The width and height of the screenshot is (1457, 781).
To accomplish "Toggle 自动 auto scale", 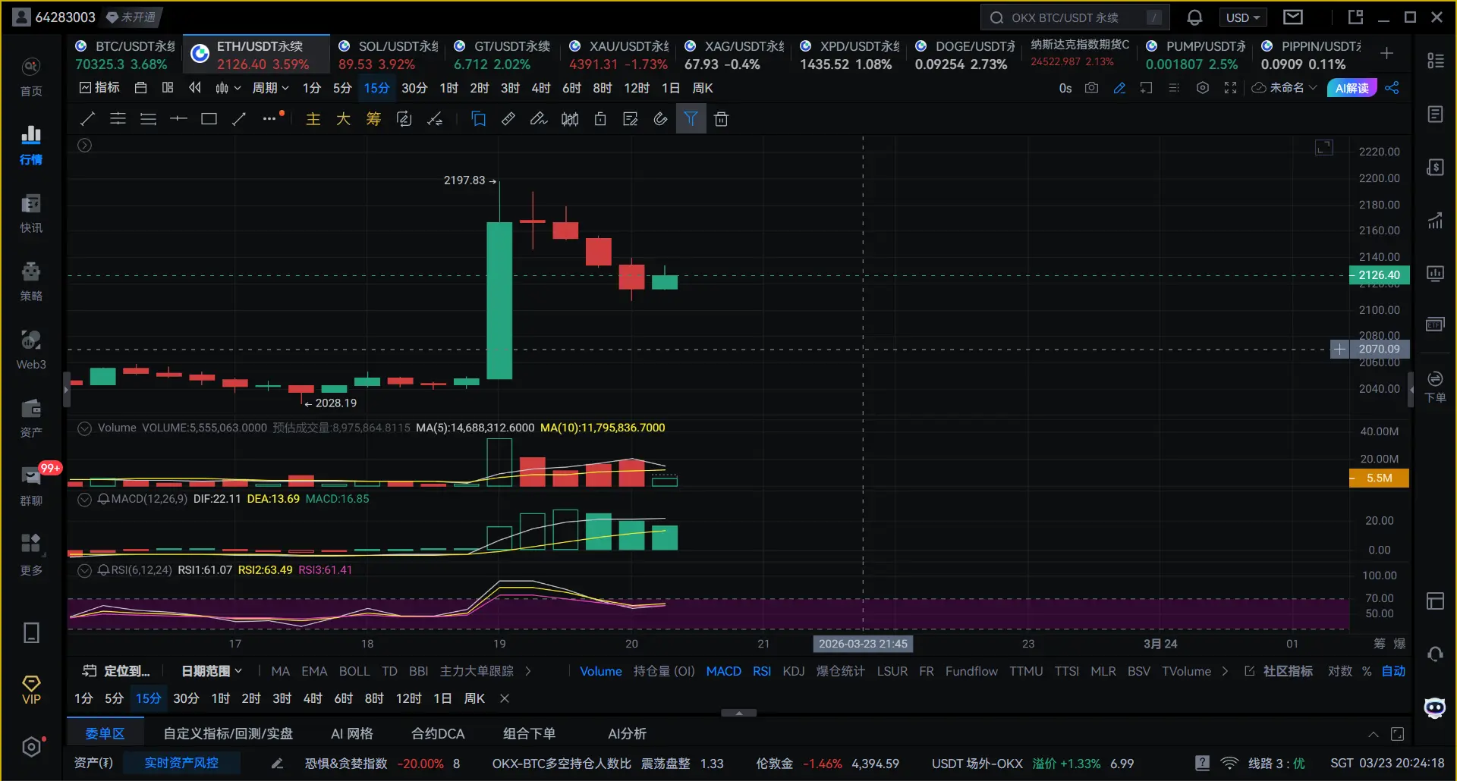I will (x=1393, y=671).
